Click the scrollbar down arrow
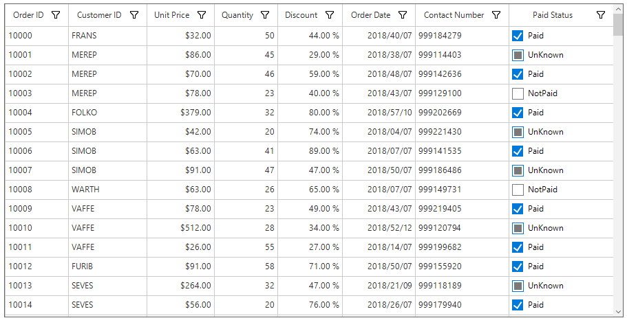627x318 pixels. pos(618,312)
